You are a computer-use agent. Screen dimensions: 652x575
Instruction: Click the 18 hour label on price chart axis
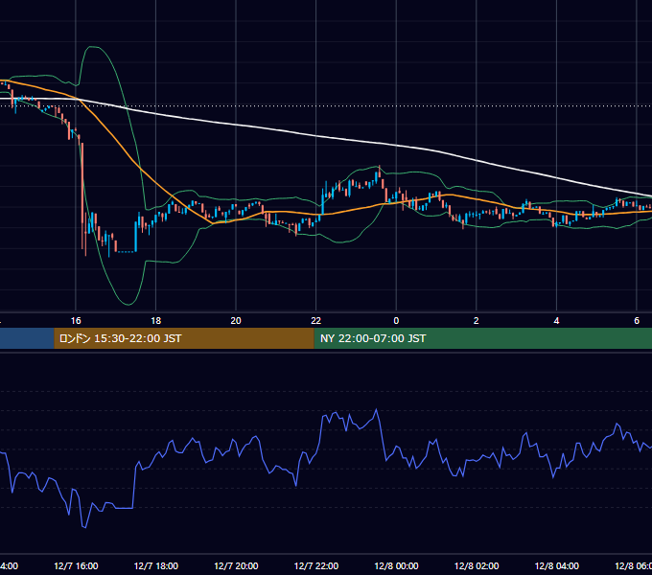(156, 321)
